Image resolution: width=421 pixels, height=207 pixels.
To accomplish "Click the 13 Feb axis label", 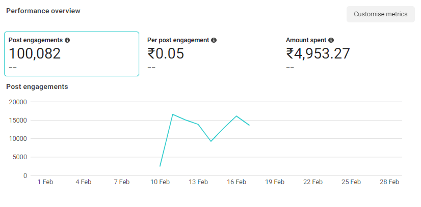I will click(198, 182).
